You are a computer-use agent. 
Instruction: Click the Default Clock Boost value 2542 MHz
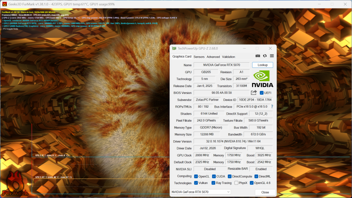(x=264, y=162)
